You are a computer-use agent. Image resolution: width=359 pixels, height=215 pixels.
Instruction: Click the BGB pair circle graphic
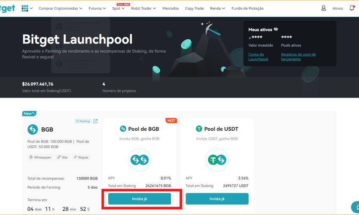click(x=139, y=160)
